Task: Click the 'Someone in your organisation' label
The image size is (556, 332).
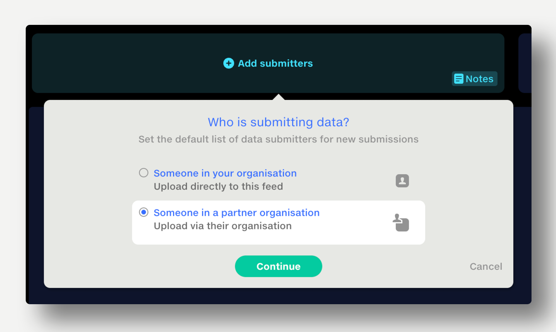Action: [225, 173]
